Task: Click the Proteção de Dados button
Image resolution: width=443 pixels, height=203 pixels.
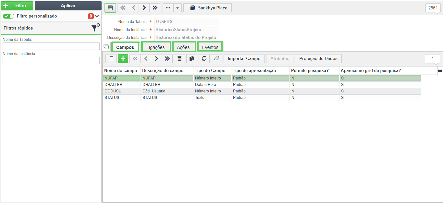Action: coord(318,58)
